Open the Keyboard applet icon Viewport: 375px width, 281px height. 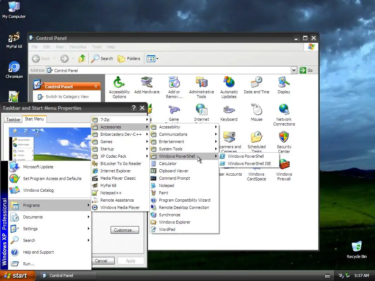[x=229, y=112]
